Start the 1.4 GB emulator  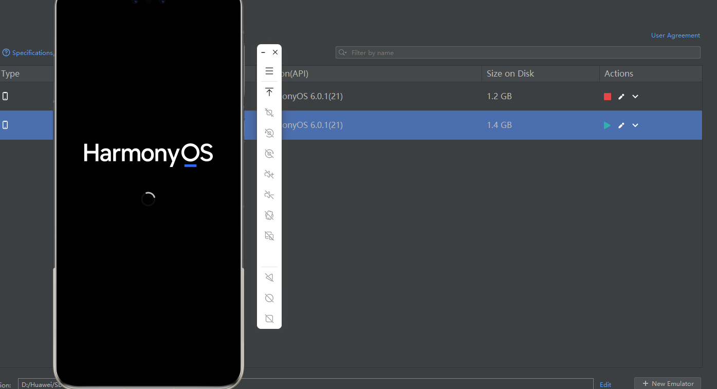pyautogui.click(x=608, y=125)
